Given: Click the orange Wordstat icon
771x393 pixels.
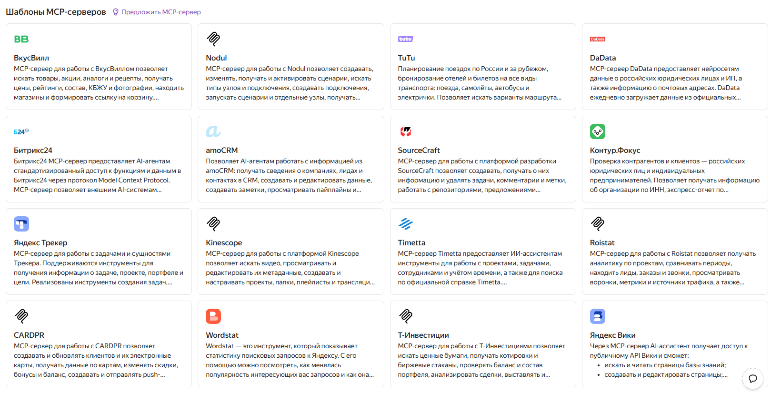Looking at the screenshot, I should (213, 316).
